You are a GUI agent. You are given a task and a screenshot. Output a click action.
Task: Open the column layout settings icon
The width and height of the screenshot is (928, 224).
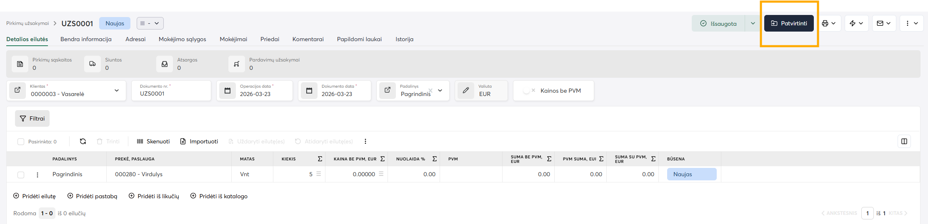904,141
